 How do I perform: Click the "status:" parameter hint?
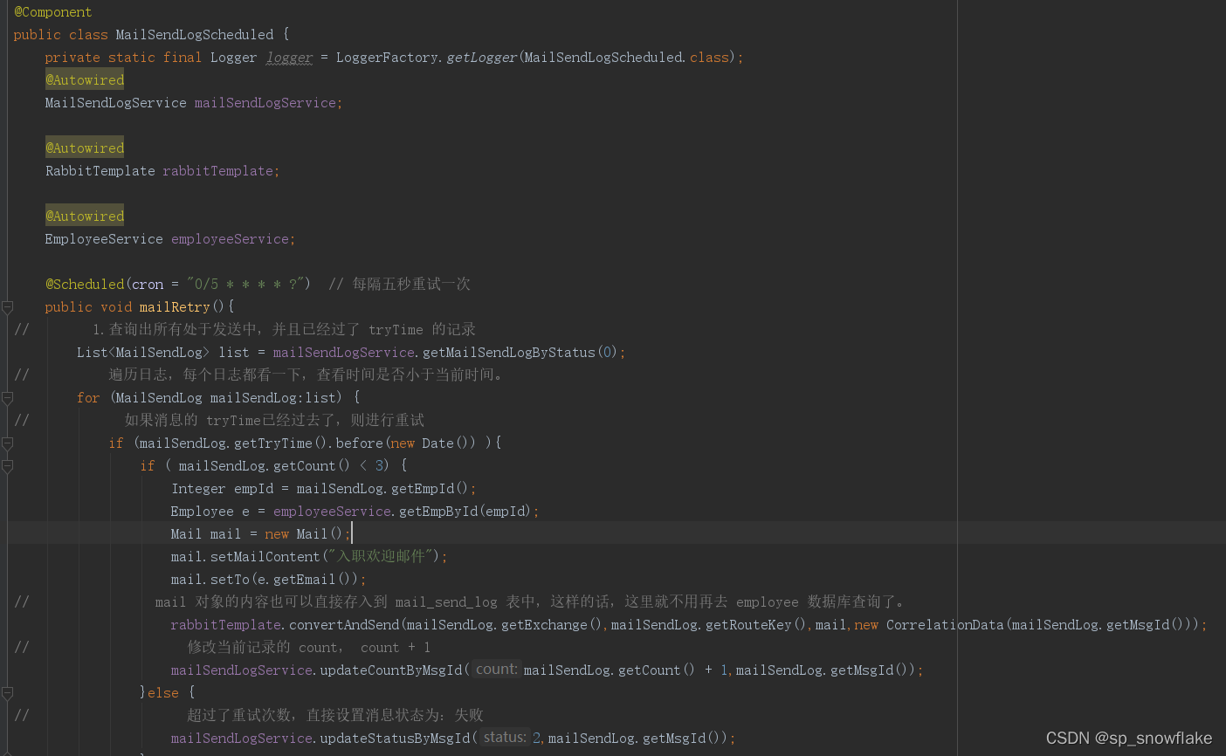coord(505,738)
